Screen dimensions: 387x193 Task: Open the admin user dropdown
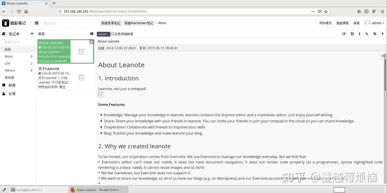coord(374,23)
